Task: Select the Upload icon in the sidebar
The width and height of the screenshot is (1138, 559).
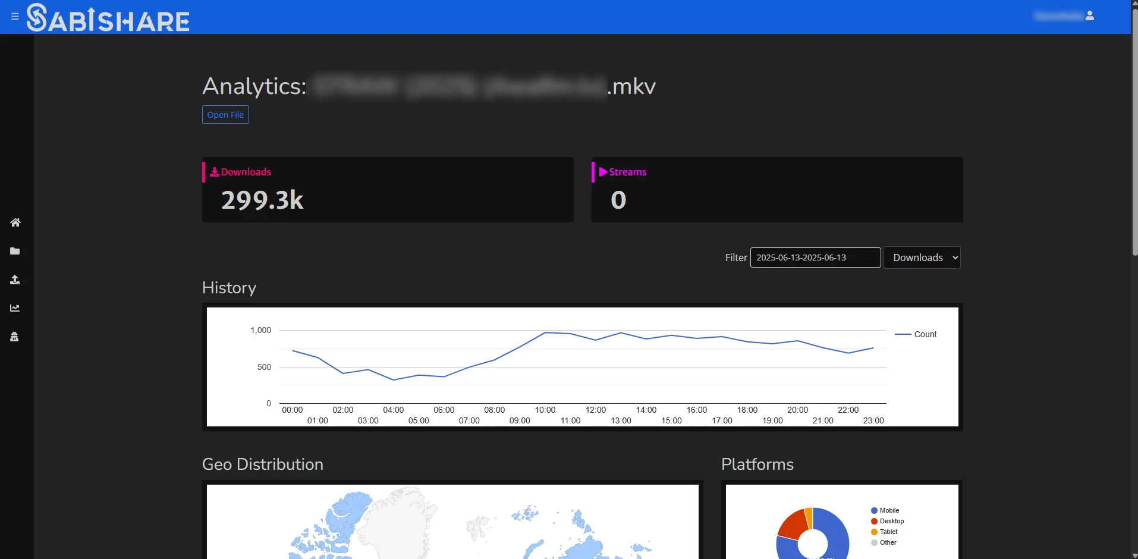Action: [x=15, y=279]
